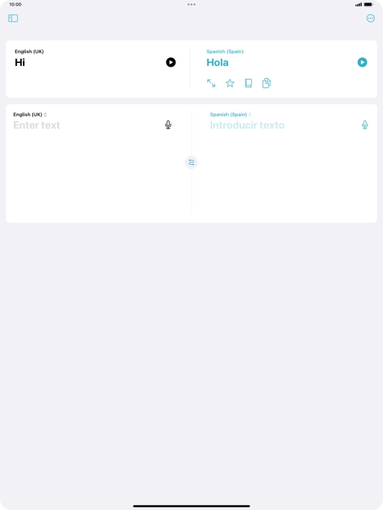Toggle the sidebar panel icon
The width and height of the screenshot is (383, 510).
[x=13, y=18]
